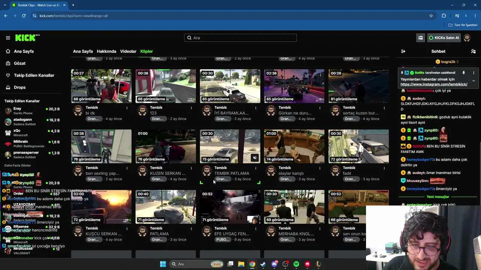Open the user profile avatar menu
Image resolution: width=481 pixels, height=270 pixels.
click(x=467, y=38)
